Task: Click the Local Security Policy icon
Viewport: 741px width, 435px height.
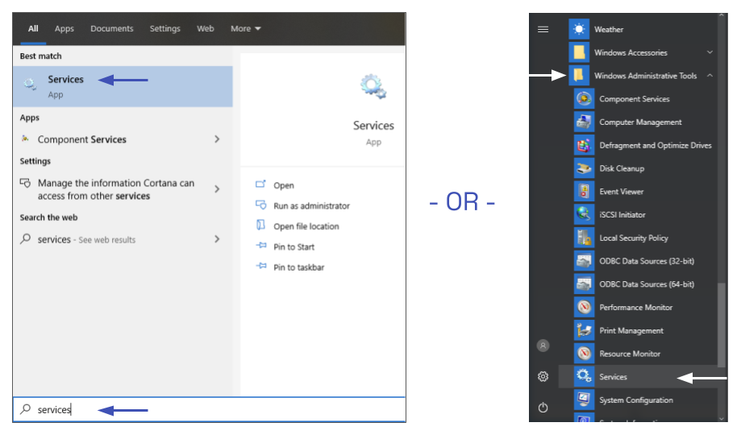Action: tap(584, 238)
